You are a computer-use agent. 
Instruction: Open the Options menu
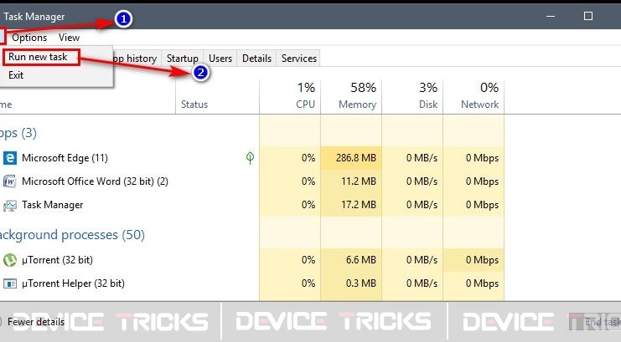pos(29,38)
